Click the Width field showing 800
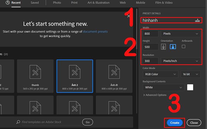The image size is (207, 129). (151, 34)
